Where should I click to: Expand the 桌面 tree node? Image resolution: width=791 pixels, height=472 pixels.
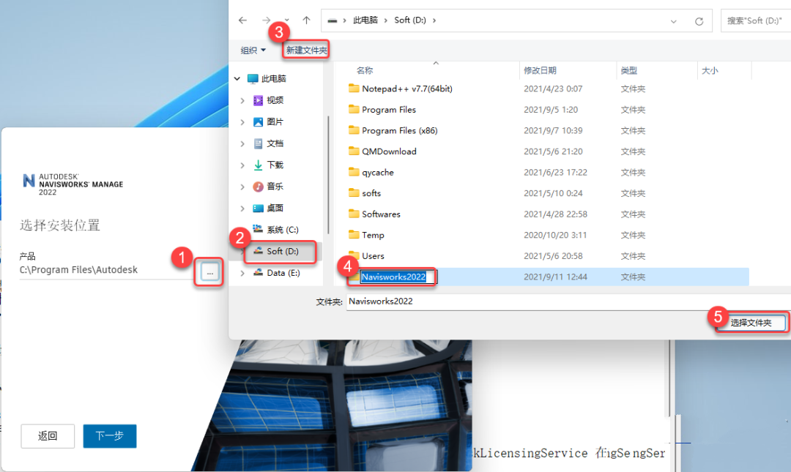tap(242, 209)
